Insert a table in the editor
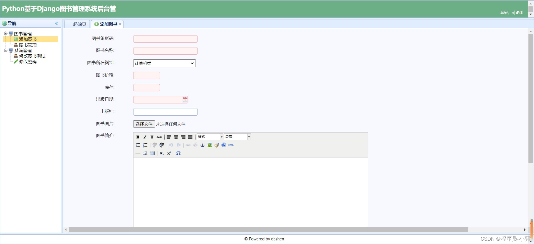Screen dimensions: 534x244 point(152,153)
